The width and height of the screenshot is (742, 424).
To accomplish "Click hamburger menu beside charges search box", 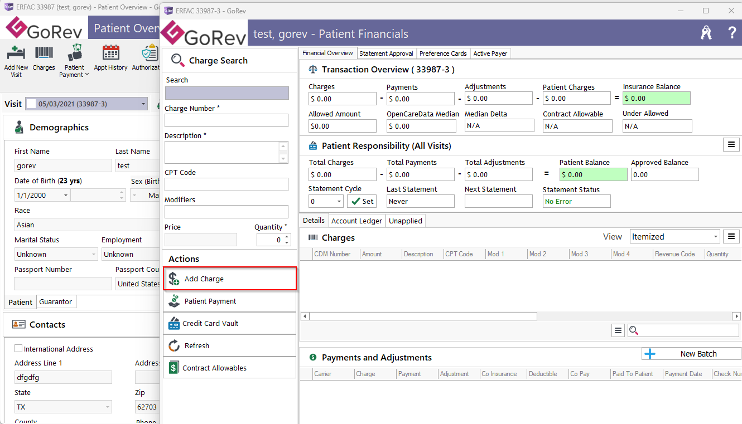I will coord(618,330).
